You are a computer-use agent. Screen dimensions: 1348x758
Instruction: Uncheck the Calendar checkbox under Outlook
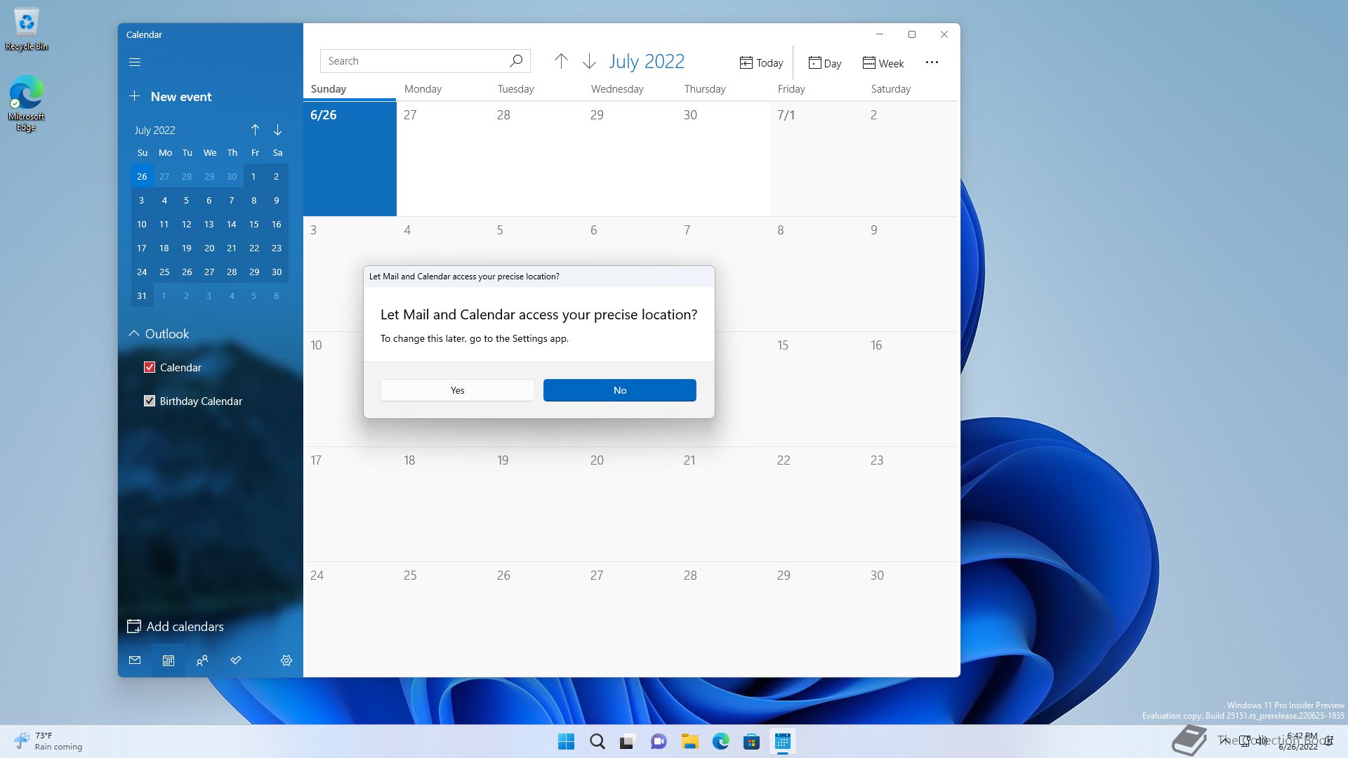(150, 367)
